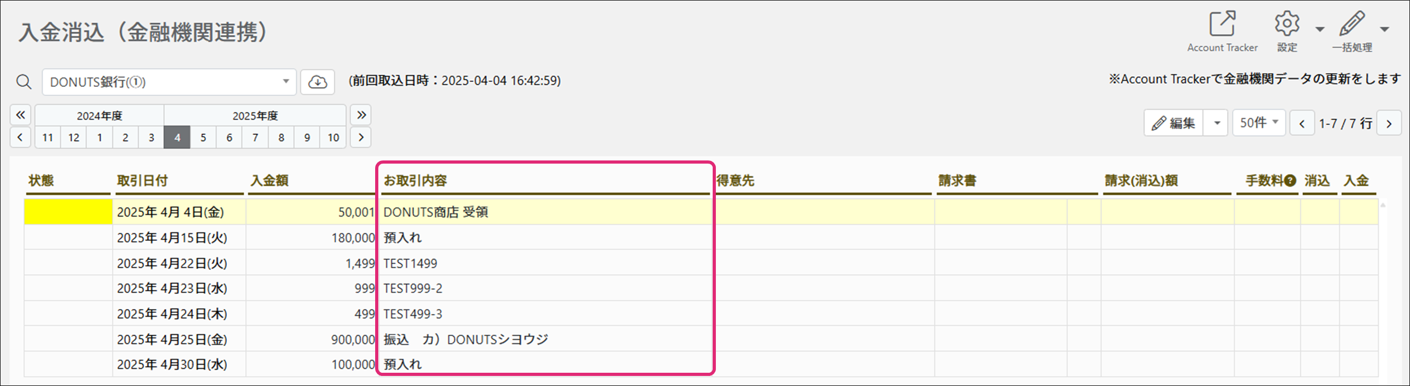This screenshot has height=386, width=1410.
Task: Click the search magnifier icon
Action: 23,82
